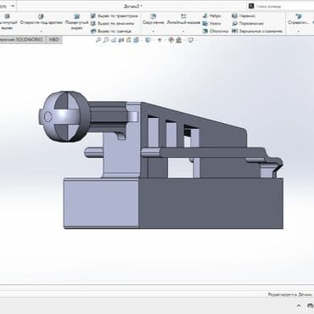
Task: Choose the Lofted Cut (Вырез по сечениям) command
Action: pos(112,24)
